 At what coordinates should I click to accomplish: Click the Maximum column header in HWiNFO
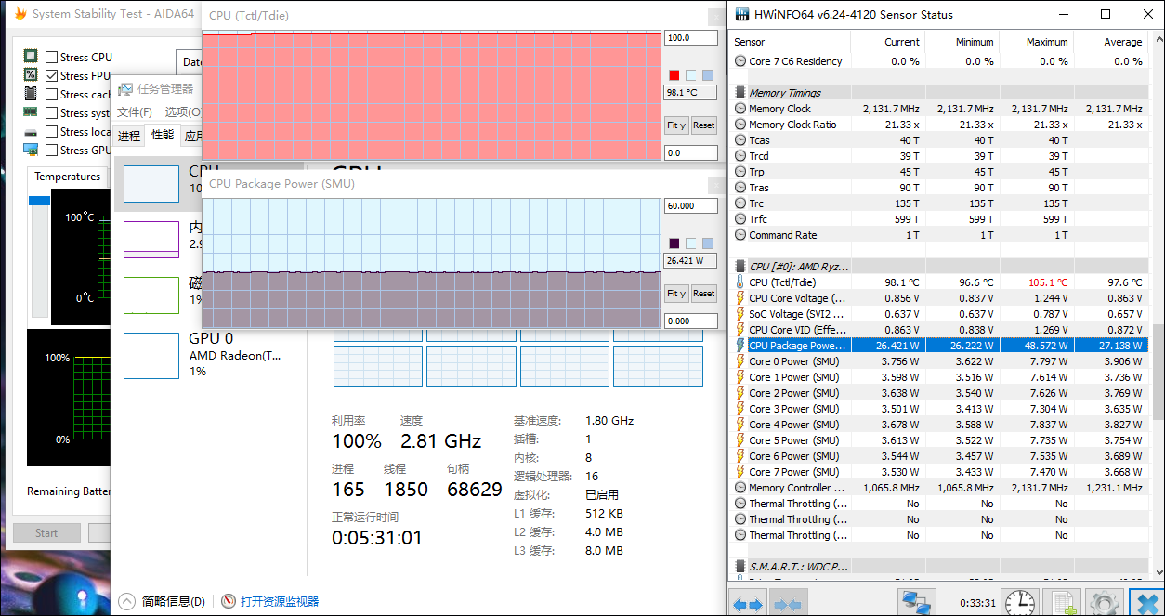click(1036, 42)
